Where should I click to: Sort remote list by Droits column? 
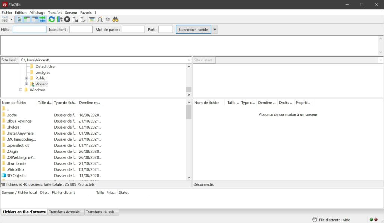286,103
